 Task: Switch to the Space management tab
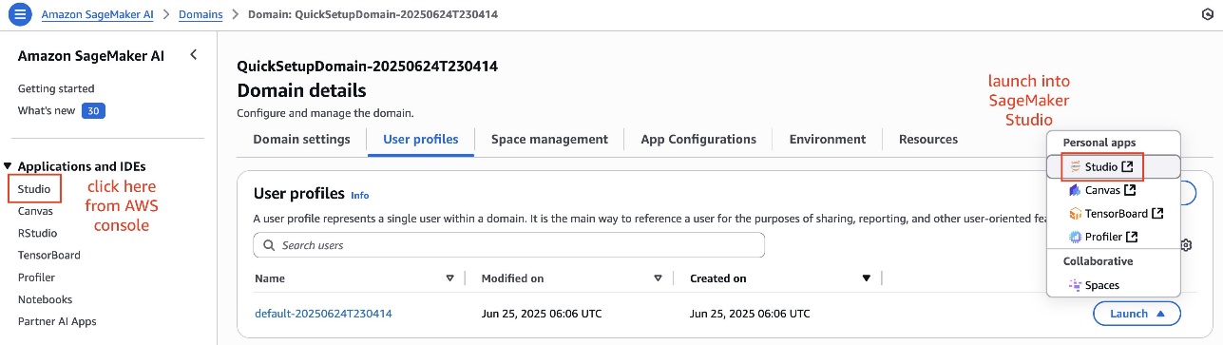549,139
